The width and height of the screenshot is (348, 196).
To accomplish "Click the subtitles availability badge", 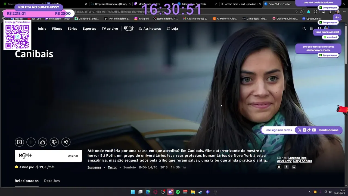I will 294,167.
